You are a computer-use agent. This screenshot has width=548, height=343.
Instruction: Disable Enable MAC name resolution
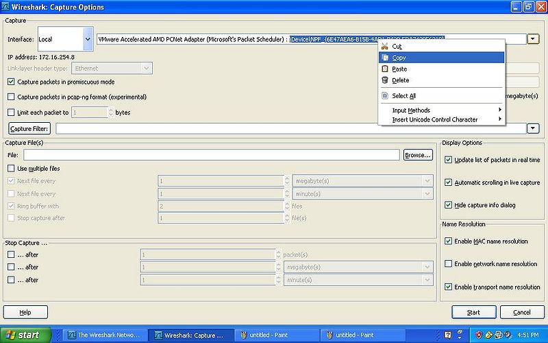(448, 241)
